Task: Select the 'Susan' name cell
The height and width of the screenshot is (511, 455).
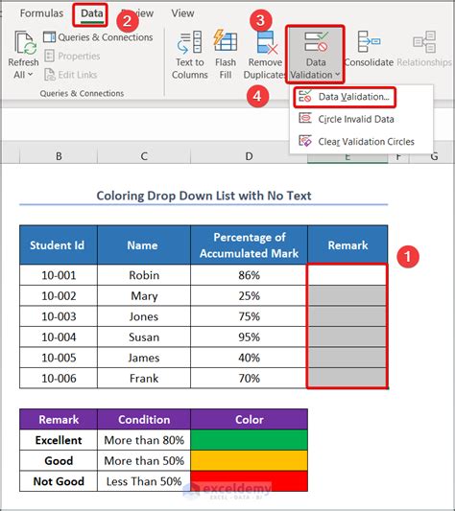Action: click(x=144, y=337)
